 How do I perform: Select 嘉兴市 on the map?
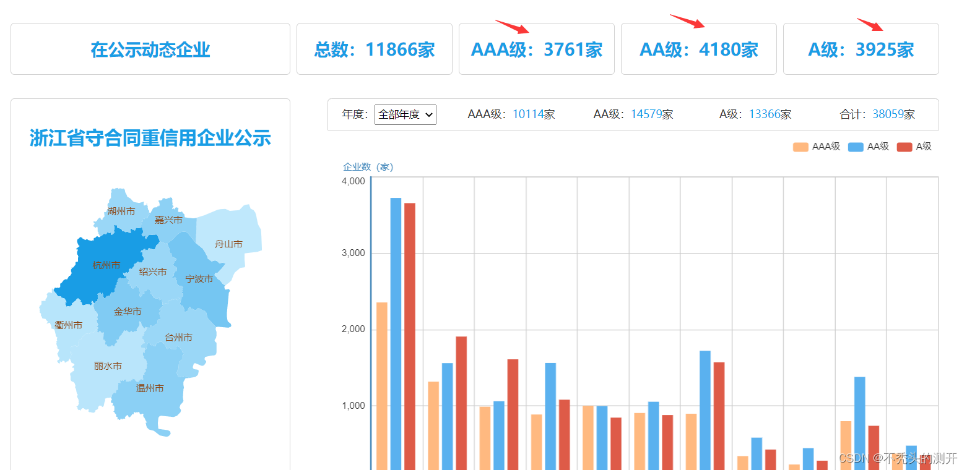click(x=168, y=220)
